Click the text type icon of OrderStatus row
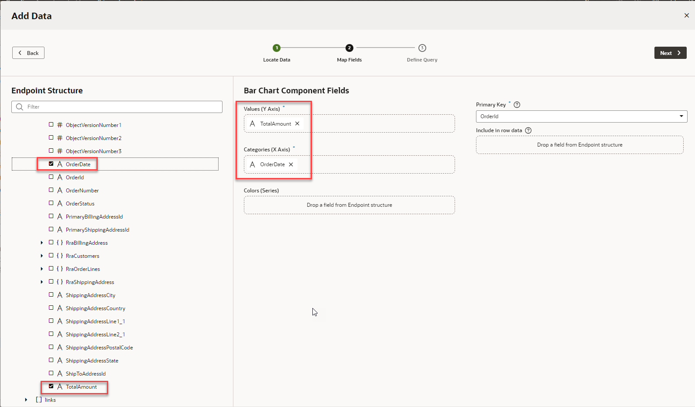Viewport: 695px width, 407px height. coord(60,203)
